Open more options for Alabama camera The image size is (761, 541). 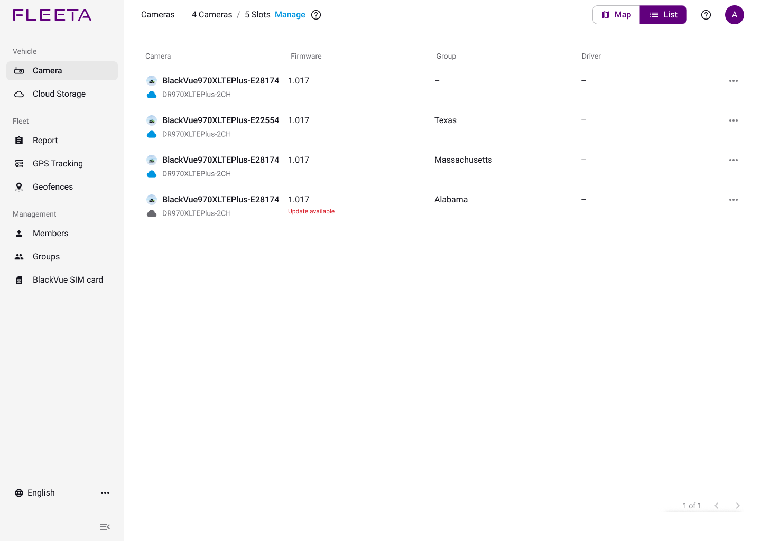[x=734, y=200]
